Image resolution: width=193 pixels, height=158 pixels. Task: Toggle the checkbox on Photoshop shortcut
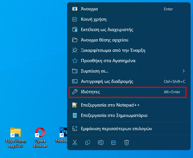coord(62,129)
